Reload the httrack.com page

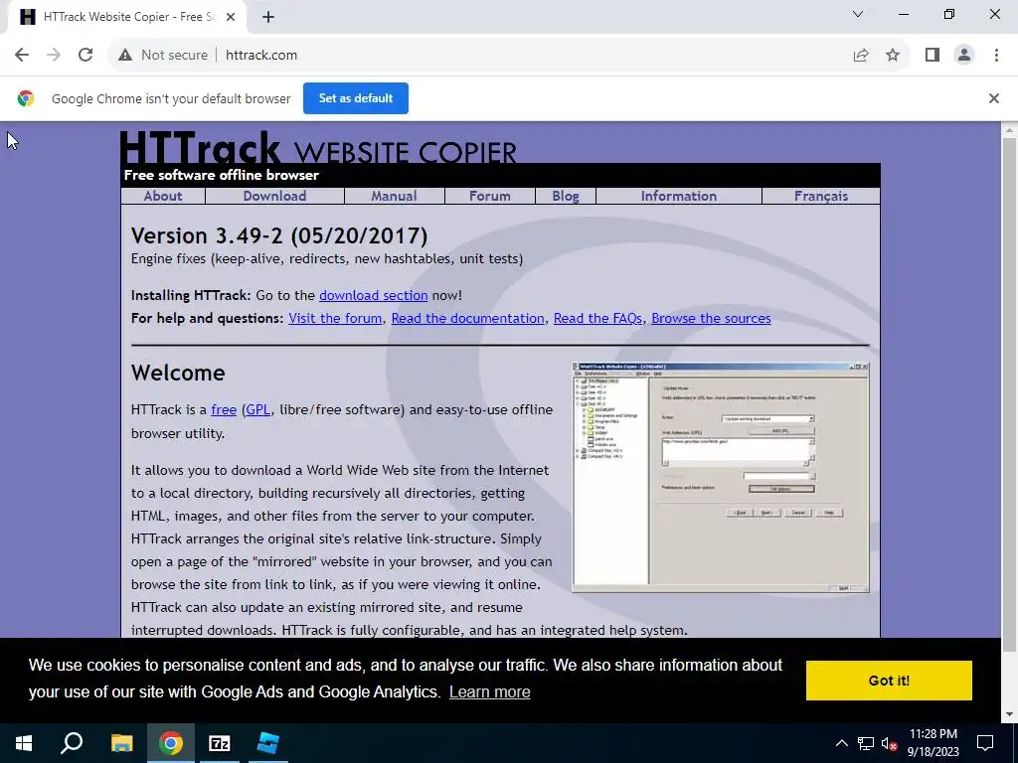[85, 56]
